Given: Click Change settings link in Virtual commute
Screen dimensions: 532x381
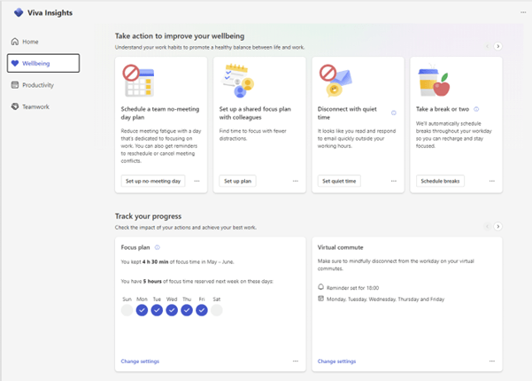Looking at the screenshot, I should (336, 362).
